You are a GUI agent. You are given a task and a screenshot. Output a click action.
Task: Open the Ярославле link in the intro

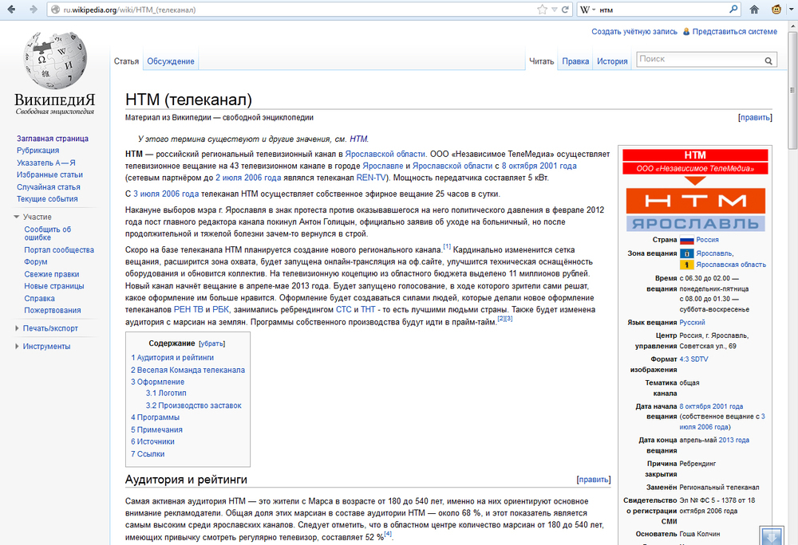(x=383, y=166)
